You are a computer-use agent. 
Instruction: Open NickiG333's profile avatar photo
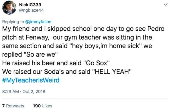tap(9, 8)
